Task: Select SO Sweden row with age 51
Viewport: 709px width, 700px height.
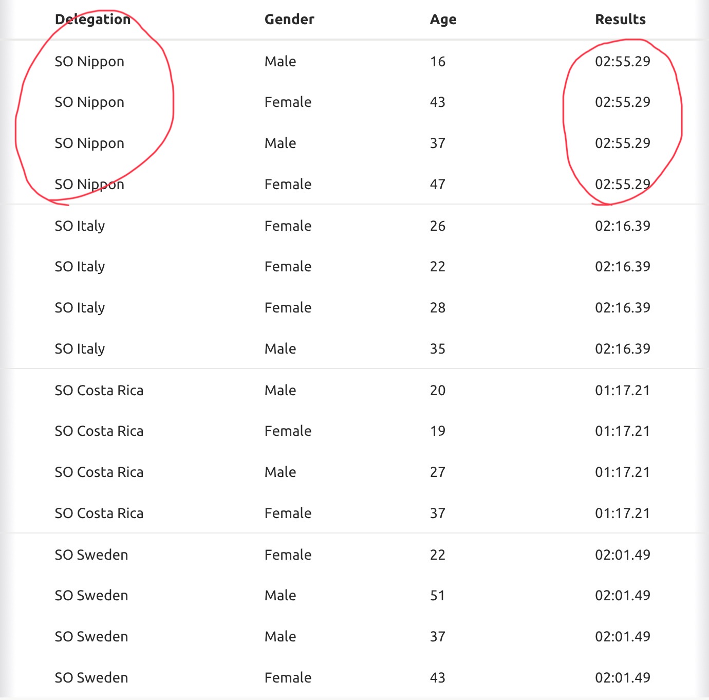Action: (x=354, y=595)
